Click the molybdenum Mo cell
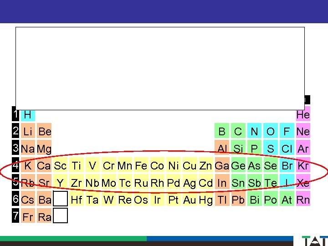 pyautogui.click(x=108, y=182)
